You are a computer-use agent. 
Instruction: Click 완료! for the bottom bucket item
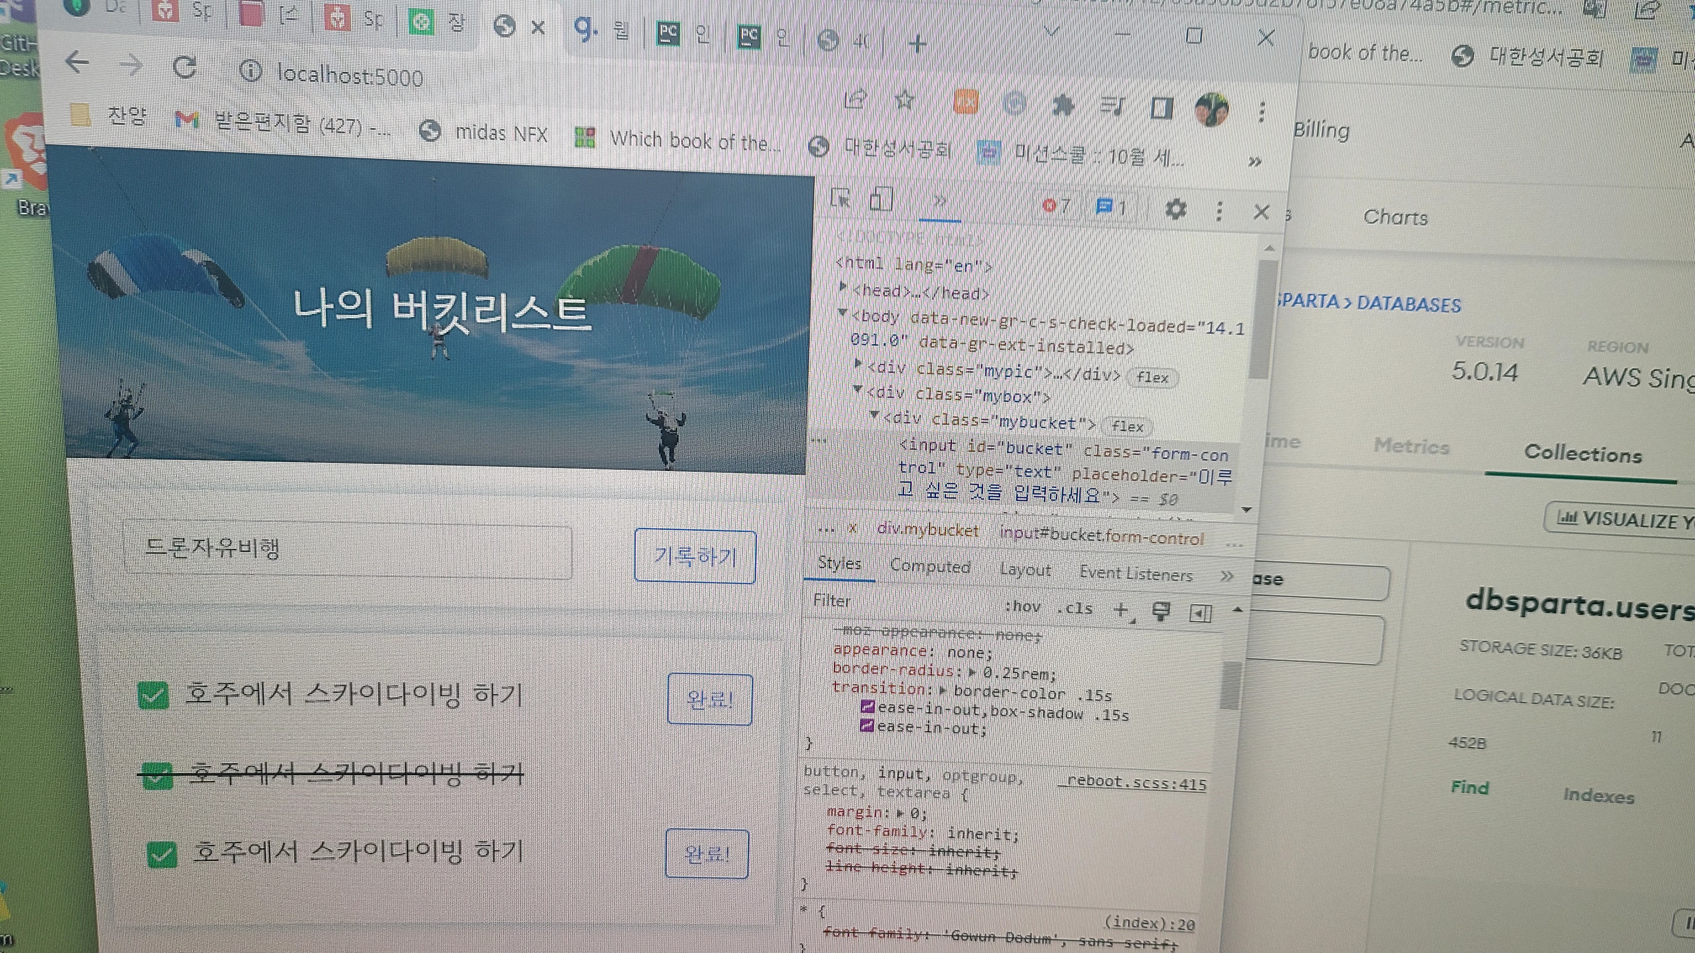tap(707, 854)
